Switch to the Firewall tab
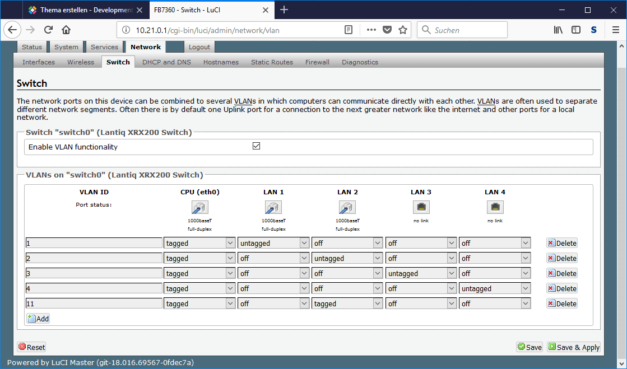The width and height of the screenshot is (627, 369). coord(317,62)
